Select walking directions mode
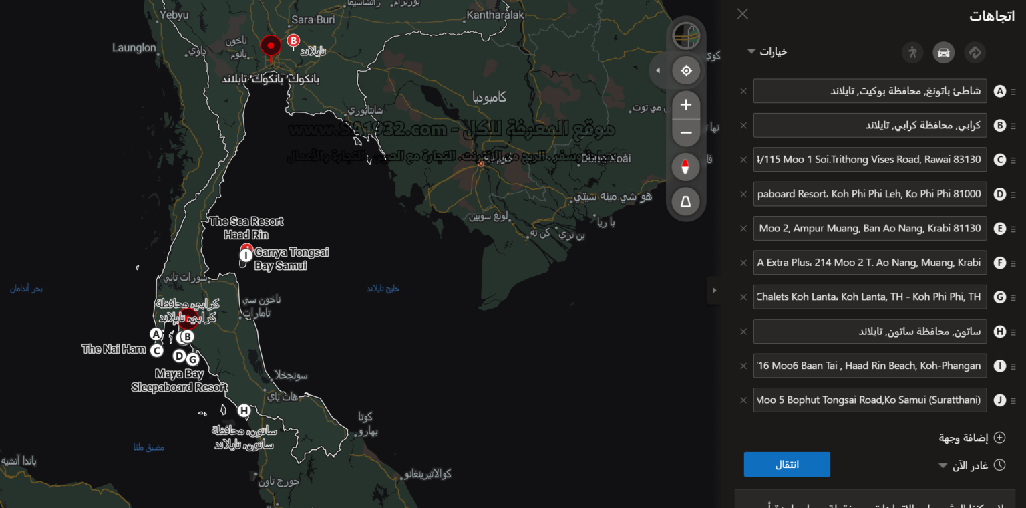 (x=912, y=52)
